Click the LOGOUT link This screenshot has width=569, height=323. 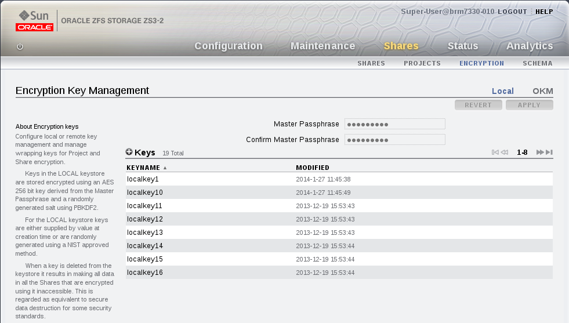(x=512, y=12)
